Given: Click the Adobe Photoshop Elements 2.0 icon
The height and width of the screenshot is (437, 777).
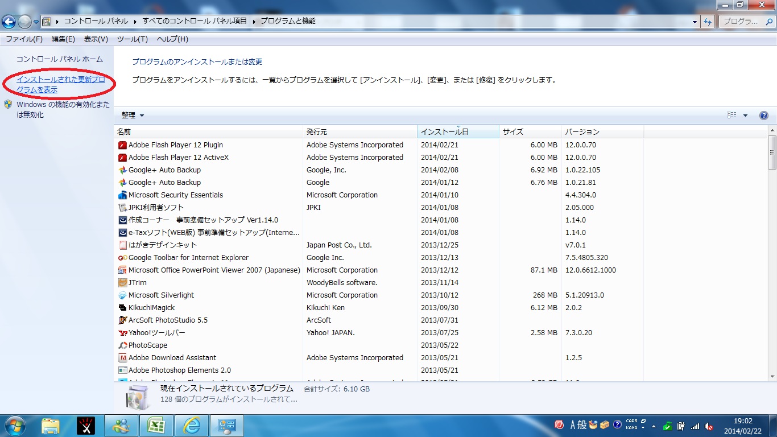Looking at the screenshot, I should pyautogui.click(x=122, y=370).
